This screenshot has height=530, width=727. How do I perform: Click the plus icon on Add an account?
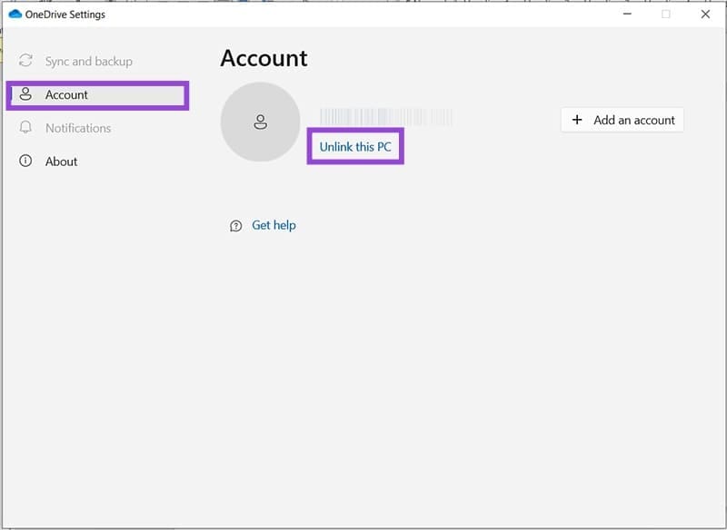coord(577,120)
